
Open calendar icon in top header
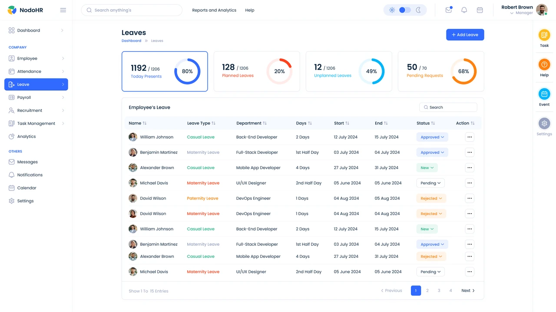pos(480,10)
